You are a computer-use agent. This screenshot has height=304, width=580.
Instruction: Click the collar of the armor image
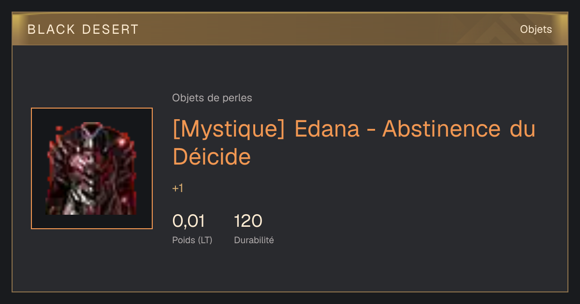point(91,129)
